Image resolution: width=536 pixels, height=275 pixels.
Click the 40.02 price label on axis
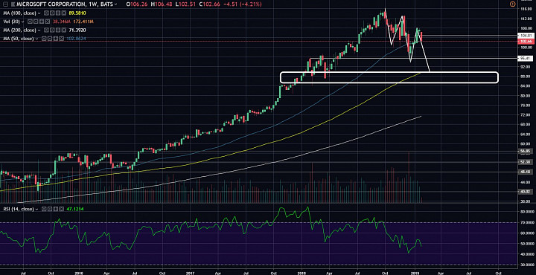[526, 192]
